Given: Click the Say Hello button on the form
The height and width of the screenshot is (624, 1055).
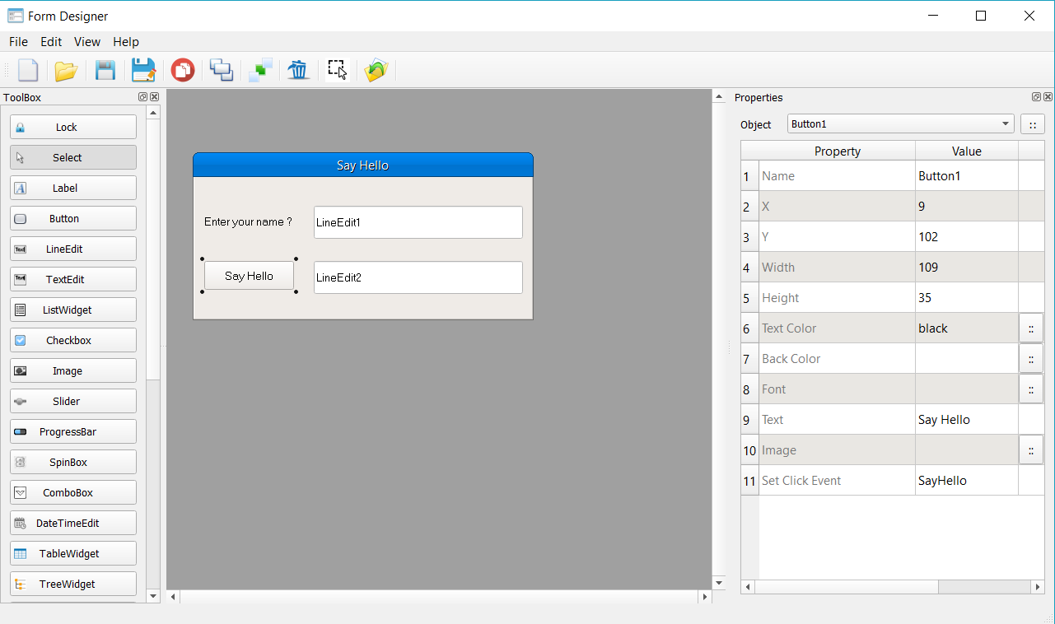Looking at the screenshot, I should pos(249,275).
